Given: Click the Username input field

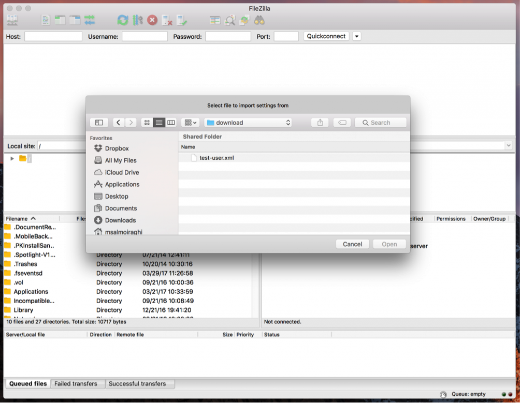Looking at the screenshot, I should click(145, 36).
